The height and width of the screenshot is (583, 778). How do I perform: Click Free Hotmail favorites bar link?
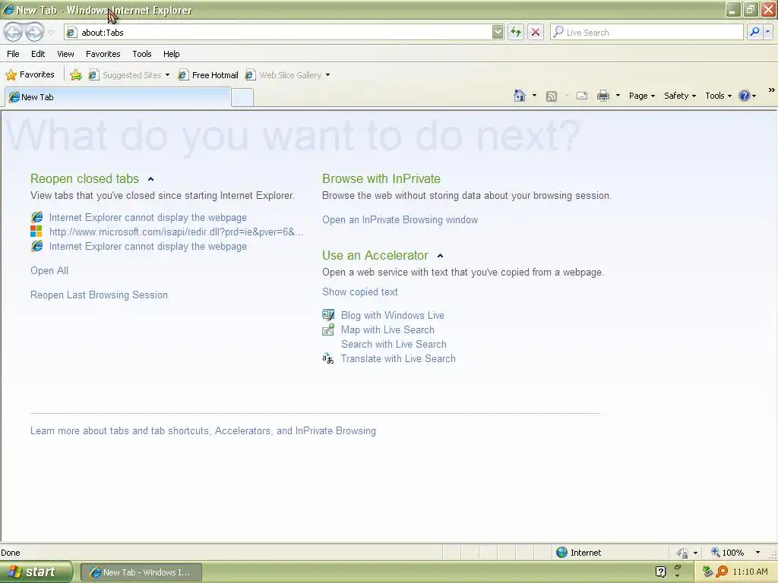pos(208,75)
